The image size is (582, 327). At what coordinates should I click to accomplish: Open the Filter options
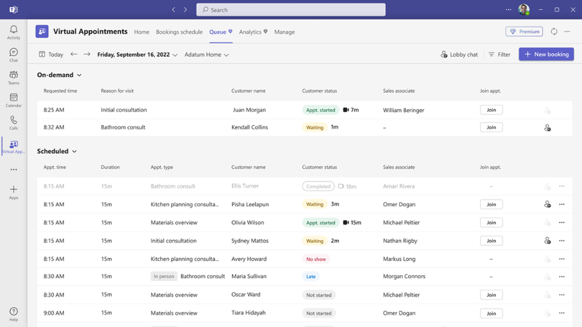(499, 55)
